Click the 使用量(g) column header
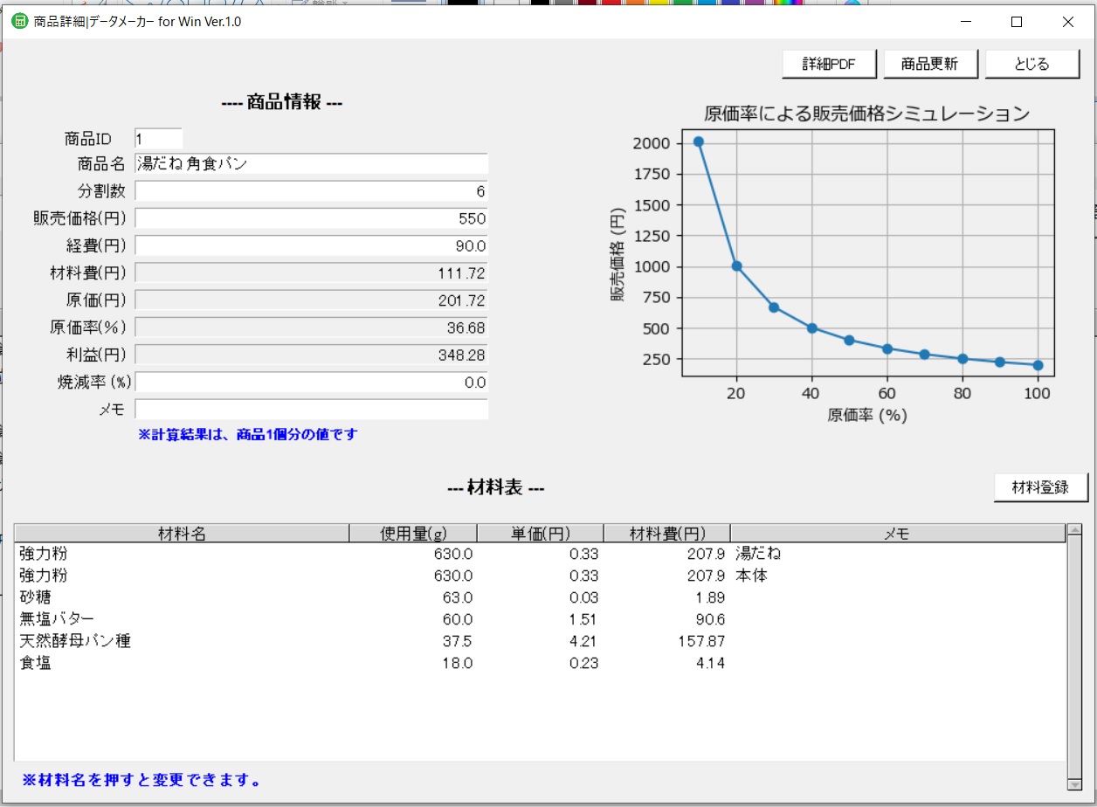 [413, 534]
